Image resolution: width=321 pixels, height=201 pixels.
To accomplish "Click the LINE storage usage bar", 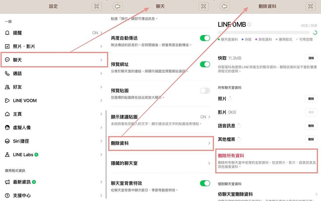I will coord(265,33).
